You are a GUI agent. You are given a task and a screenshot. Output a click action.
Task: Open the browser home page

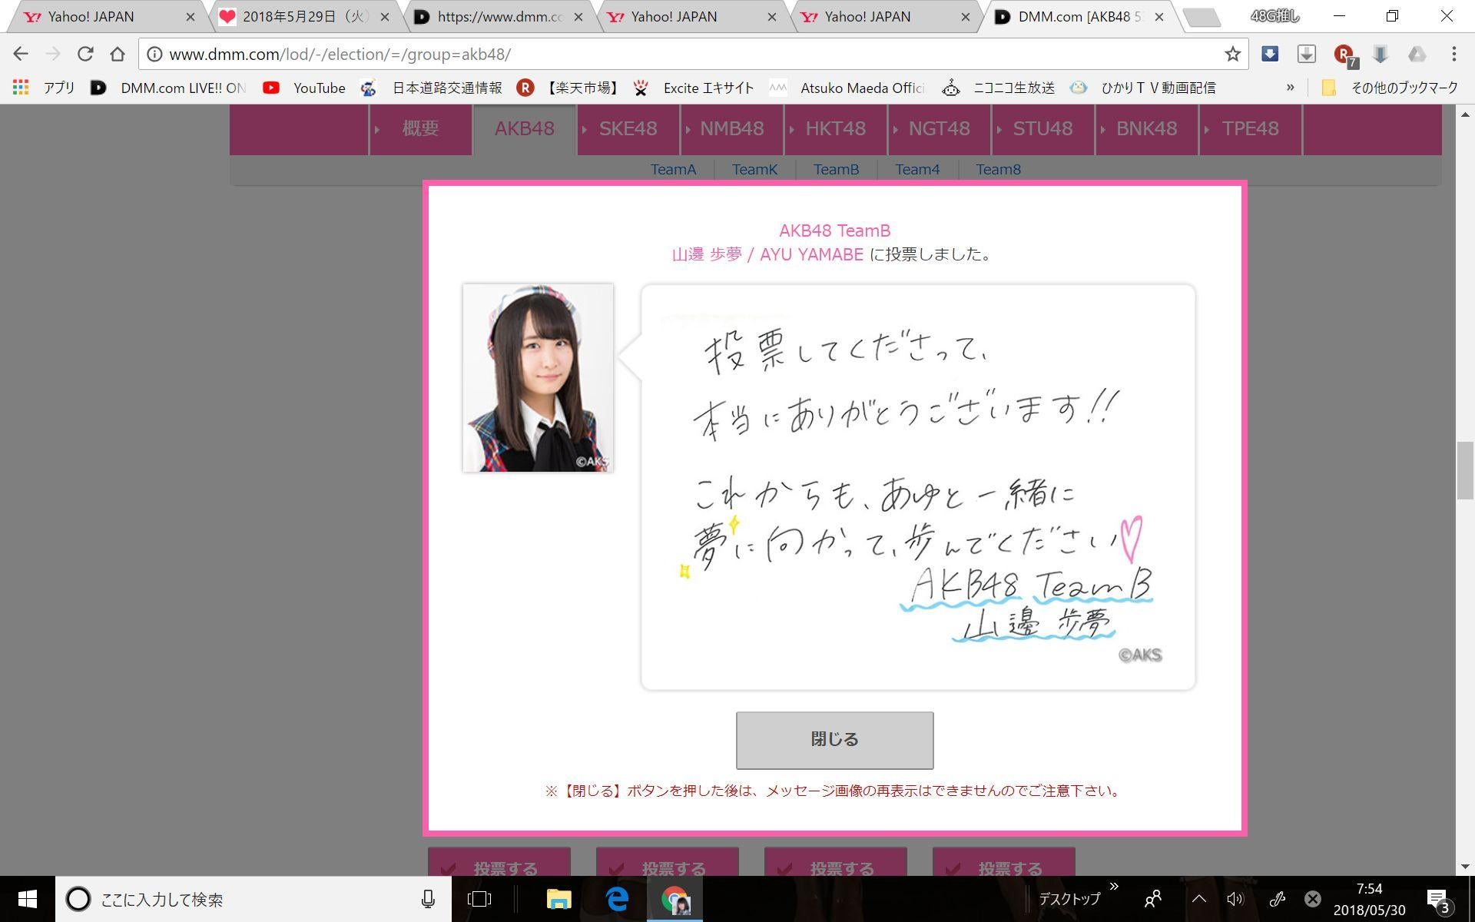click(x=118, y=54)
